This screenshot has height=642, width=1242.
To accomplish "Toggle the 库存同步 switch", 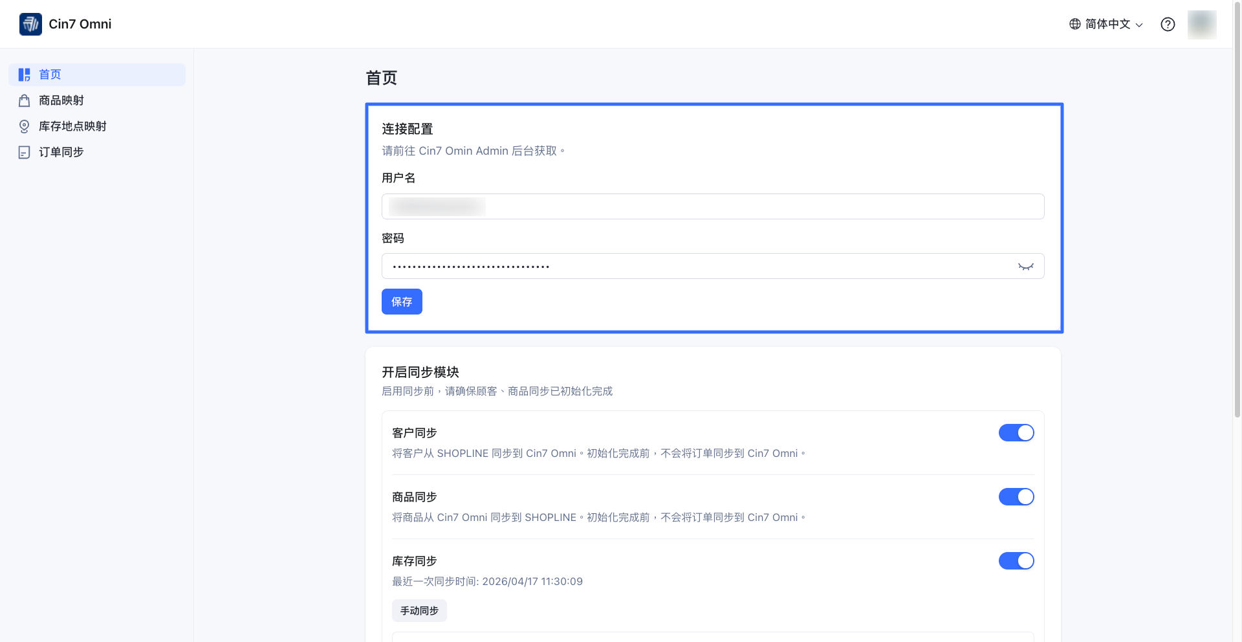I will 1016,560.
